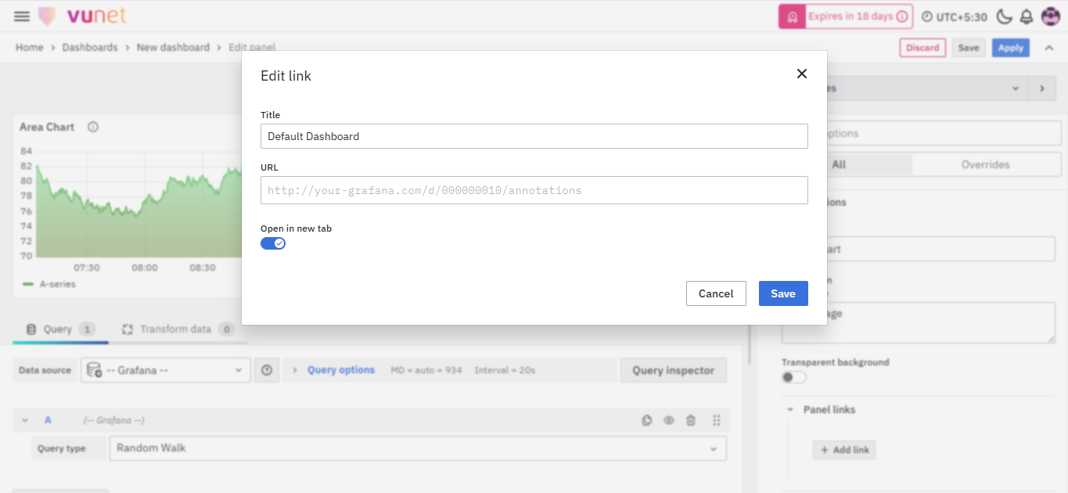Hide query A using eye icon
Image resolution: width=1068 pixels, height=493 pixels.
click(x=669, y=420)
